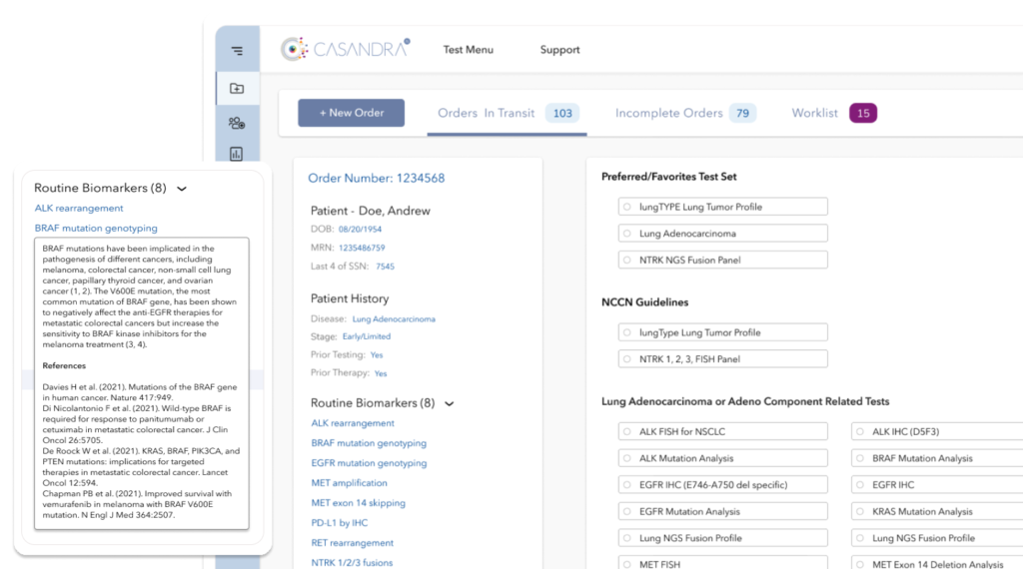The height and width of the screenshot is (569, 1023).
Task: Click SSN last four 7545
Action: click(x=385, y=267)
